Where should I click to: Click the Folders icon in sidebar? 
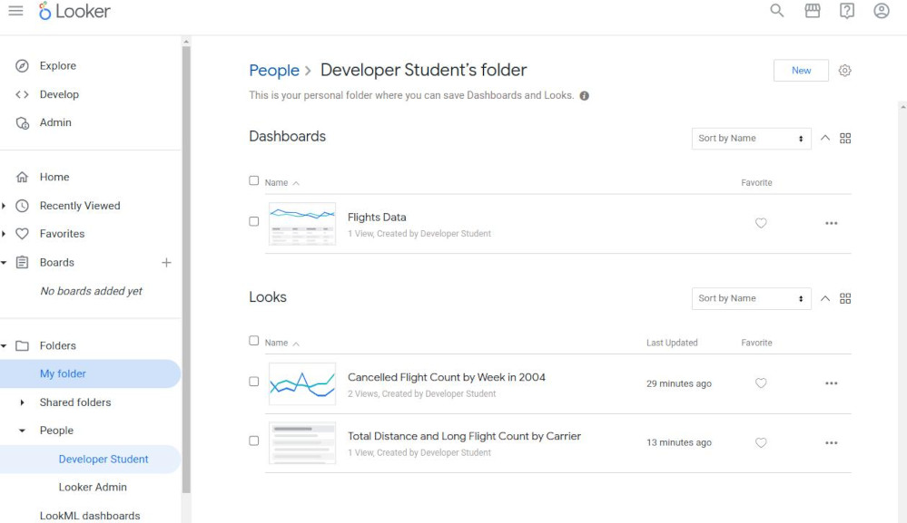click(x=22, y=345)
